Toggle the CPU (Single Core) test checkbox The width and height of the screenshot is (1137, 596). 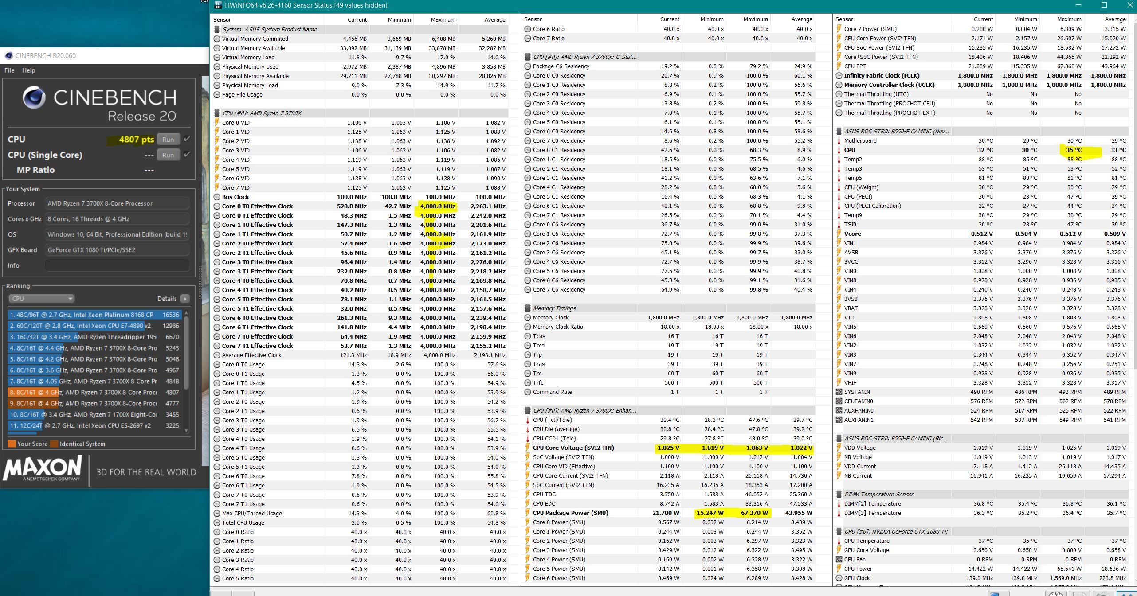coord(187,154)
